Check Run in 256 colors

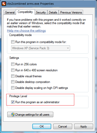point(13,64)
